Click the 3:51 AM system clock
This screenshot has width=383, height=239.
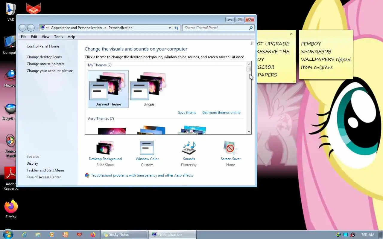coord(368,235)
